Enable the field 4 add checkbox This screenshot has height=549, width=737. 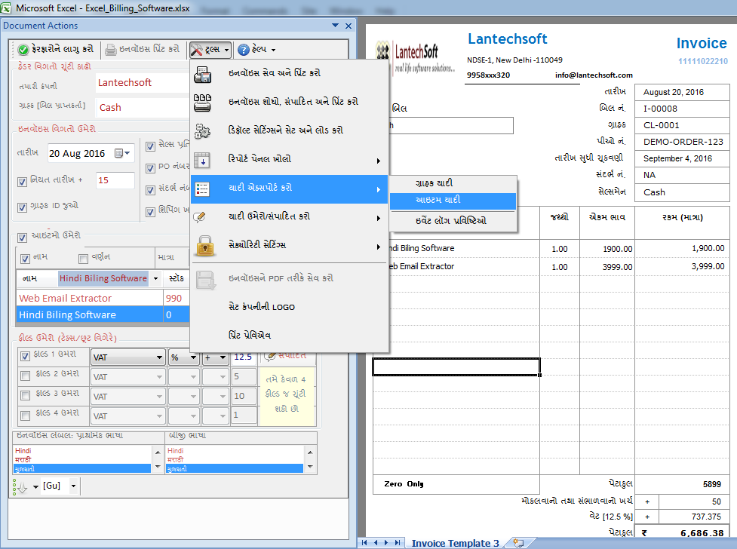pos(26,416)
